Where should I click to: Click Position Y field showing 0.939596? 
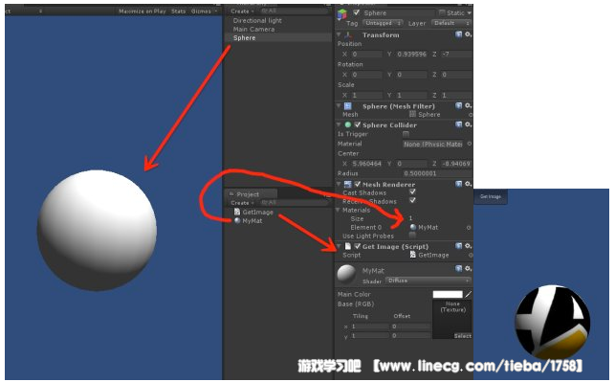coord(412,55)
